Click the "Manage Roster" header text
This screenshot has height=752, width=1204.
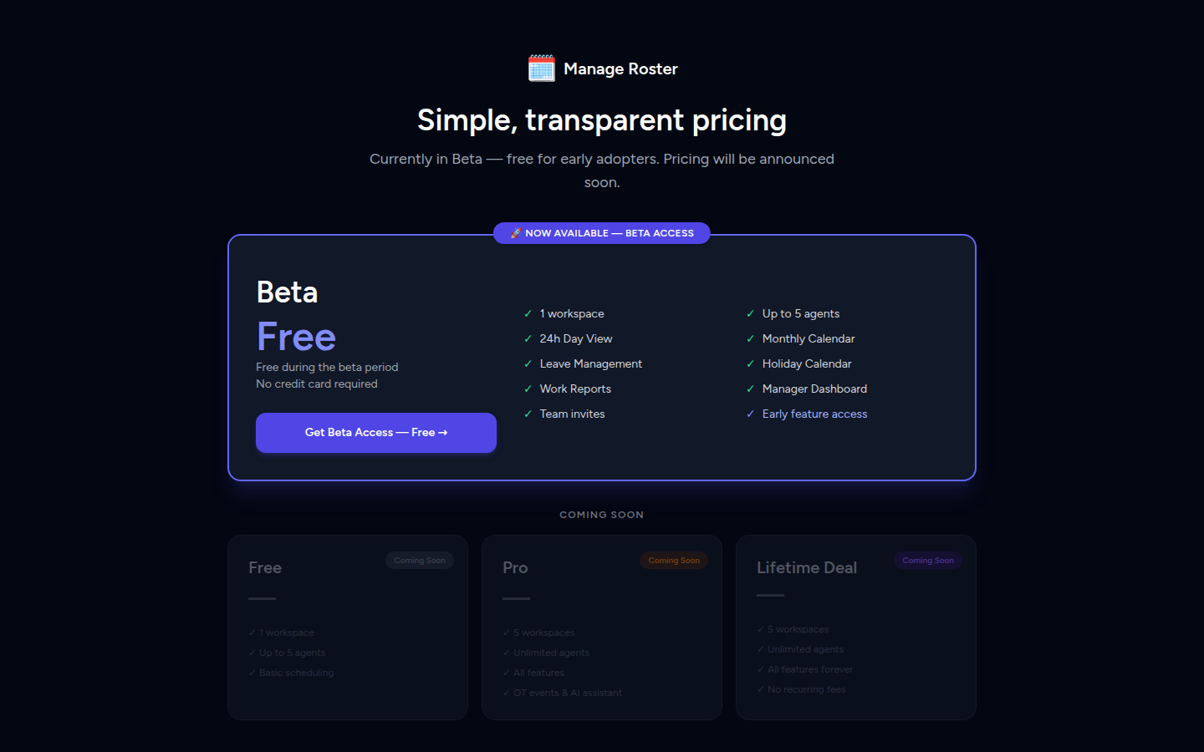620,69
